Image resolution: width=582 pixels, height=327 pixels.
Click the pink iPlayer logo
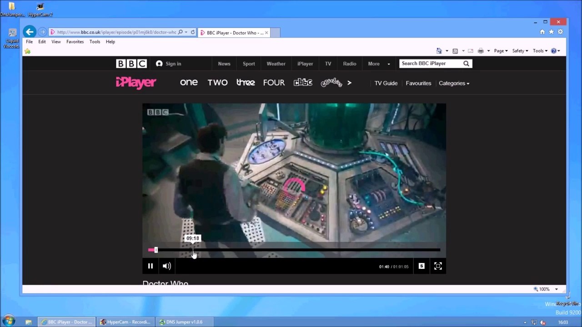point(136,83)
